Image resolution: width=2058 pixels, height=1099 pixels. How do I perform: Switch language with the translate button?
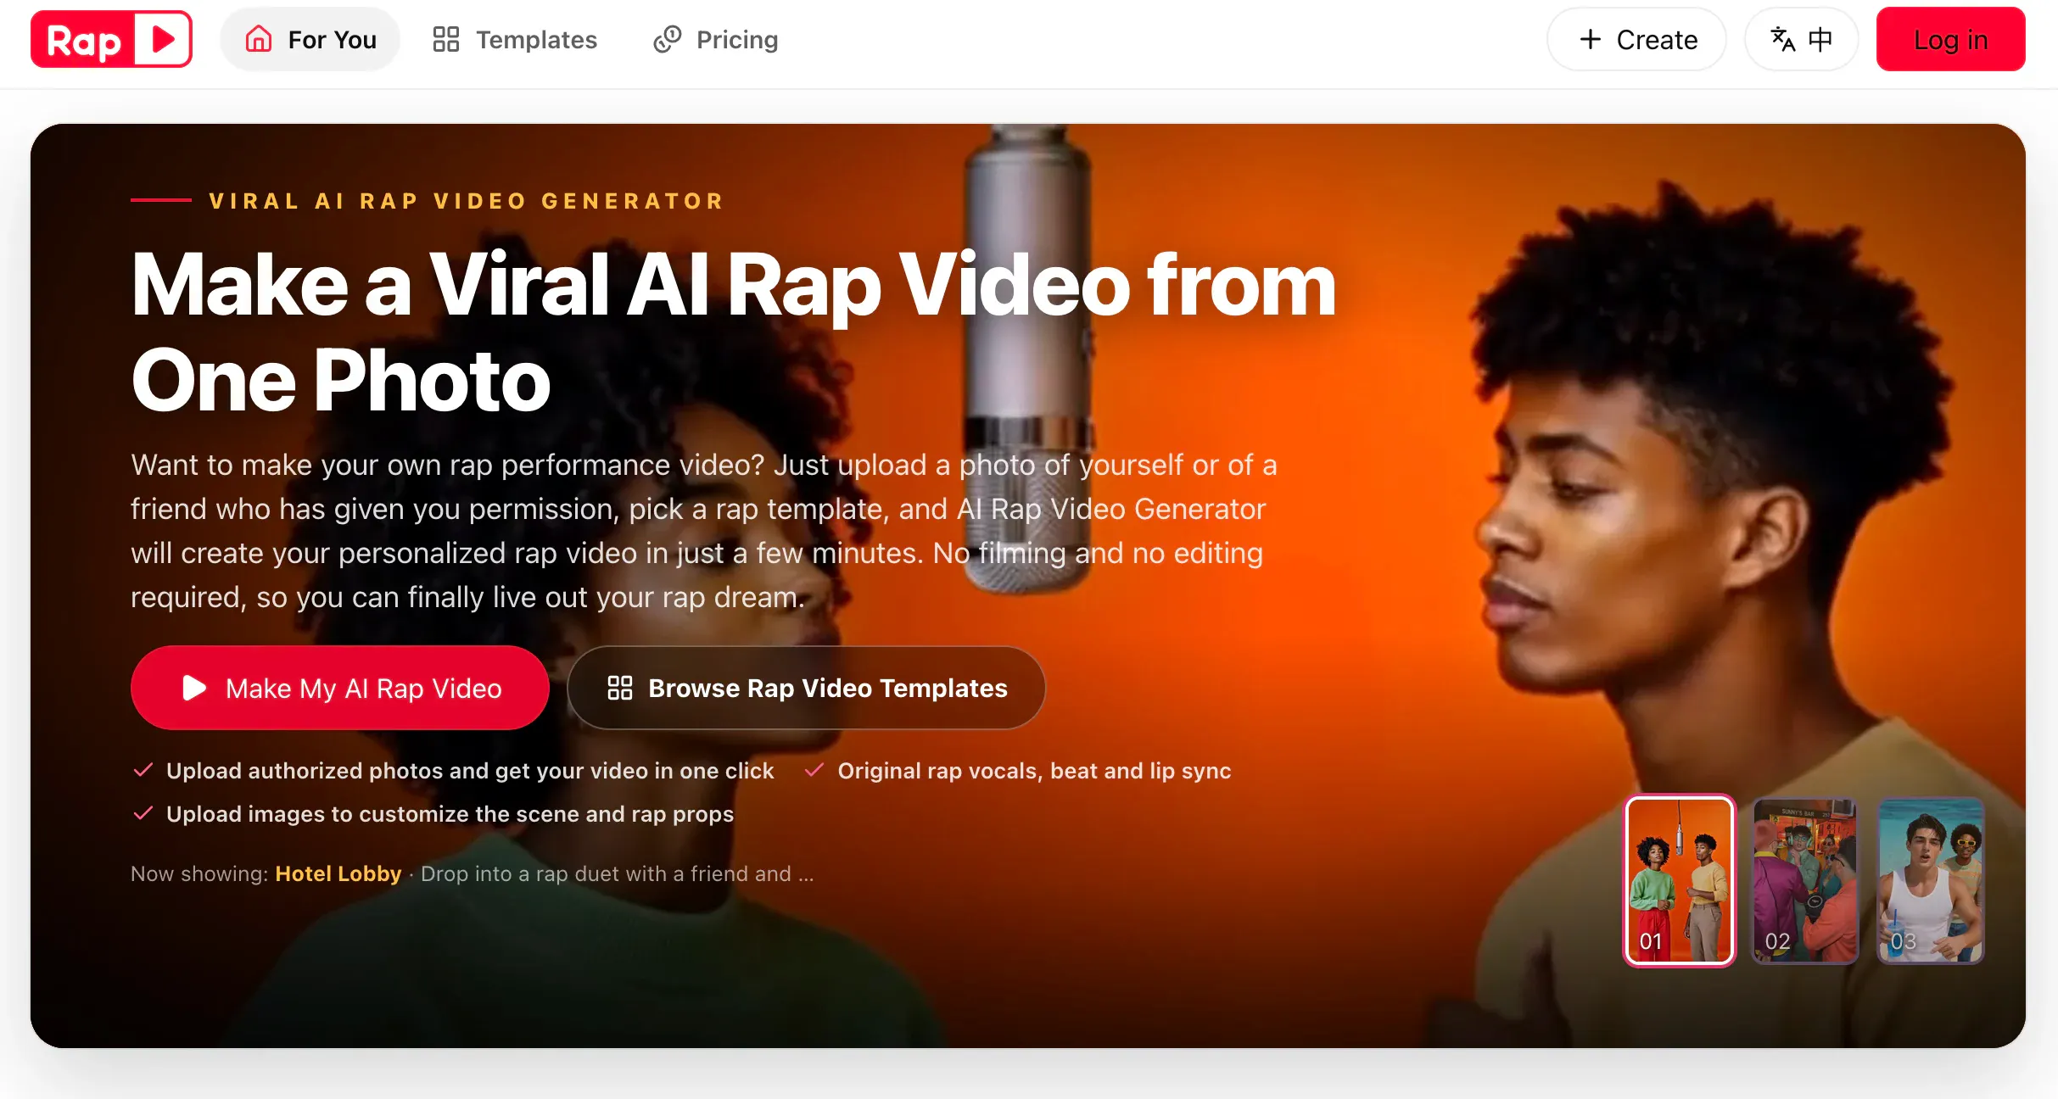click(x=1802, y=39)
